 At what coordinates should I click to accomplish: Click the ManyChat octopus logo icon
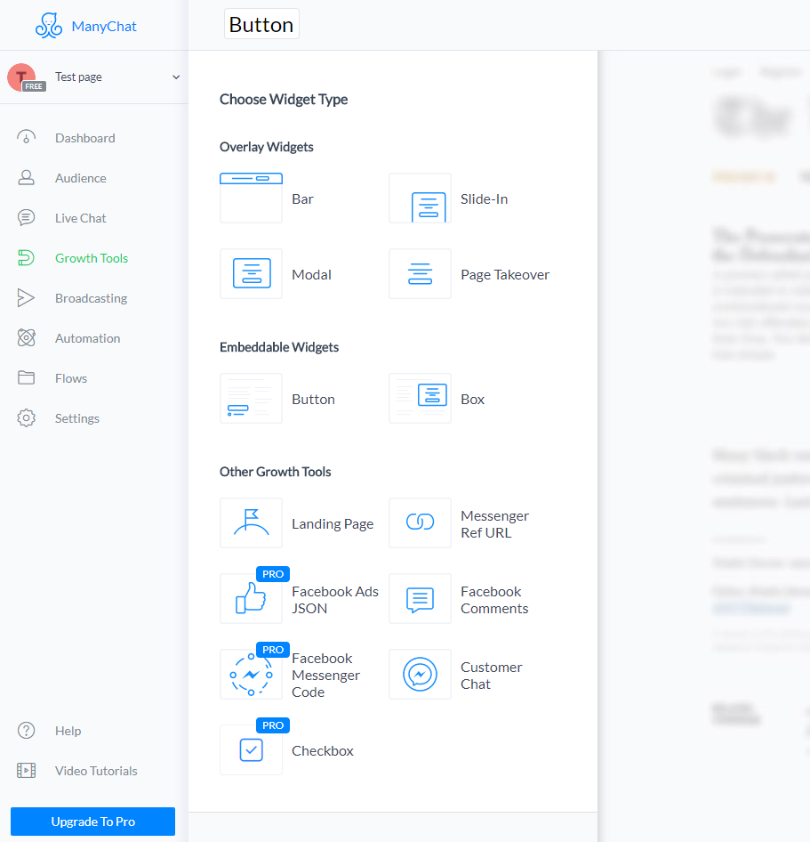49,26
